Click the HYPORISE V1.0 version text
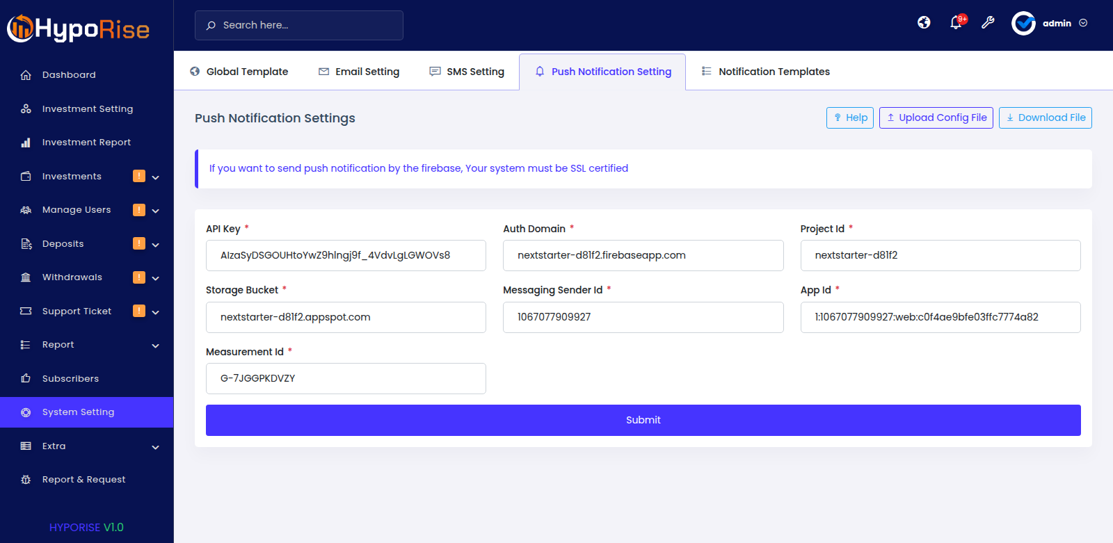The width and height of the screenshot is (1113, 543). [x=86, y=527]
